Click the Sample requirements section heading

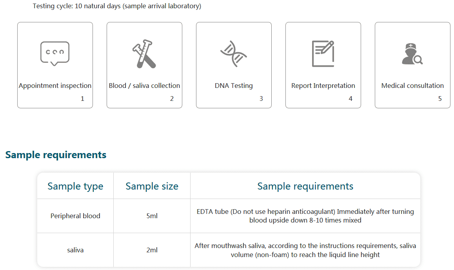click(56, 155)
